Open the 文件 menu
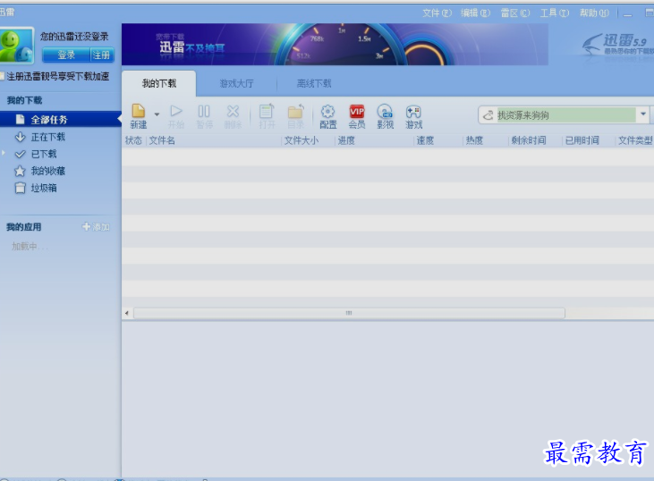654x481 pixels. coord(437,13)
